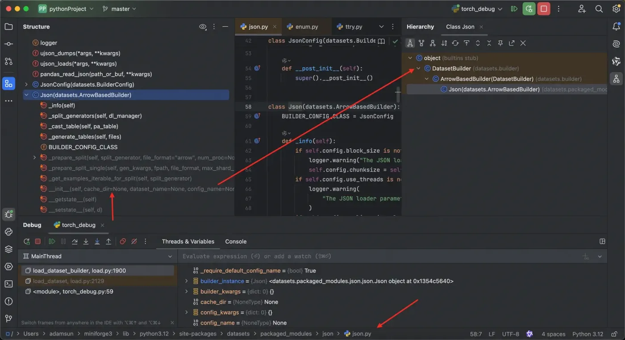Toggle alphabetical sorting in the Hierarchy panel
This screenshot has width=625, height=340.
444,43
